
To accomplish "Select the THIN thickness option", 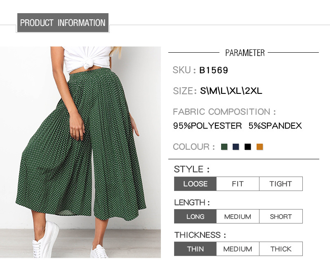I will tap(195, 249).
